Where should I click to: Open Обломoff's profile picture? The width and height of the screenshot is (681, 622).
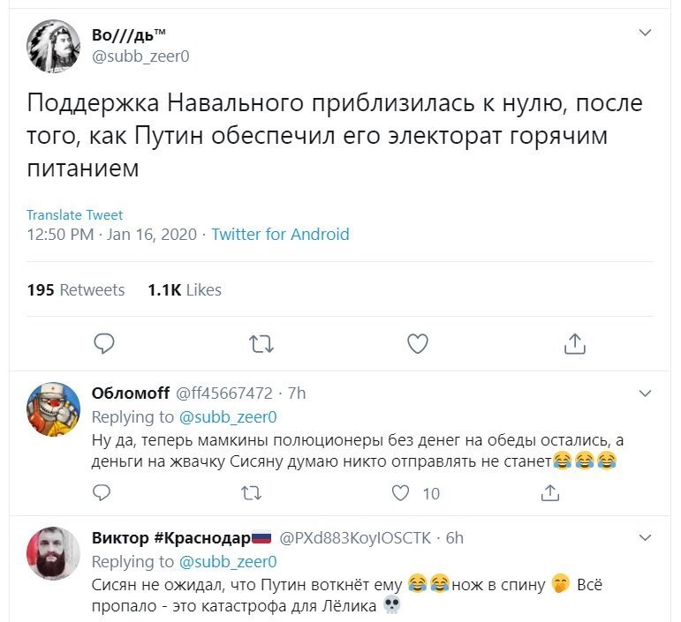53,409
